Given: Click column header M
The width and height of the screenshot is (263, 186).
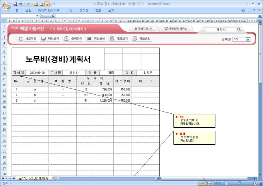Looking at the screenshot, I should [65, 21].
